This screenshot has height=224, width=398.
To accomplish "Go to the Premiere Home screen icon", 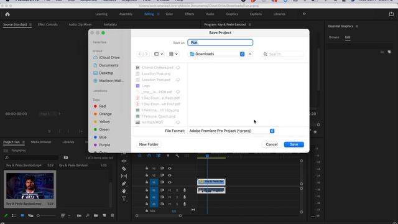I will pos(7,14).
